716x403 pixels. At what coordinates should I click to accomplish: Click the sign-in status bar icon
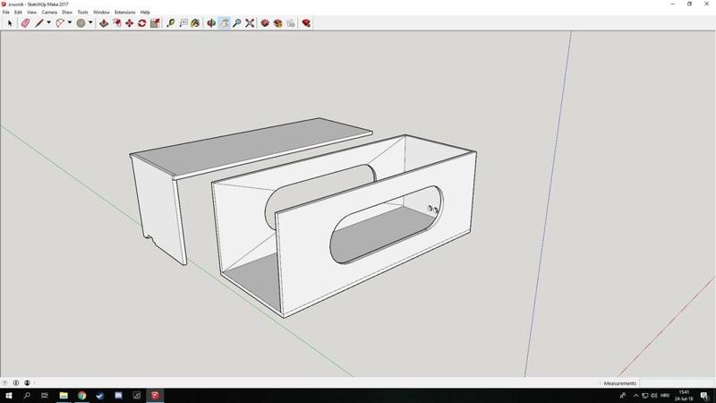pyautogui.click(x=27, y=383)
